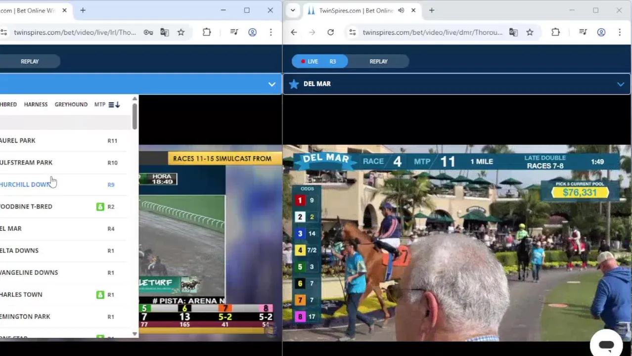Select GREYHOUND filter tab
632x356 pixels.
point(71,104)
